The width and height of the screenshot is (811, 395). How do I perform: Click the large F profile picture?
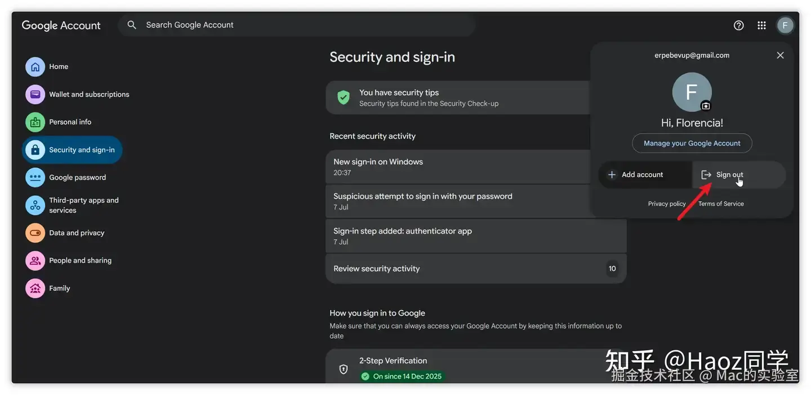coord(692,92)
